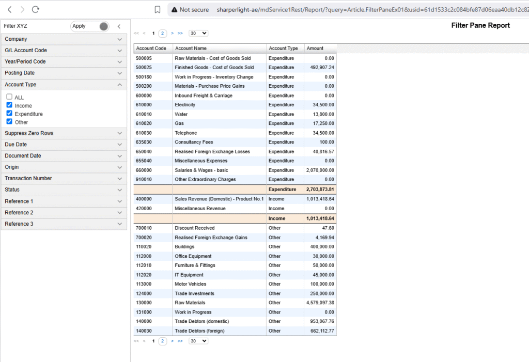The width and height of the screenshot is (529, 362).
Task: Expand the Due Date filter
Action: (x=64, y=145)
